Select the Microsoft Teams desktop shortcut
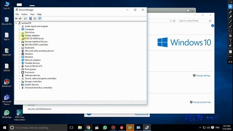The height and width of the screenshot is (131, 233). pos(7,100)
